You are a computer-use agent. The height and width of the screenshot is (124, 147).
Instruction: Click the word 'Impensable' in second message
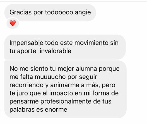26,43
